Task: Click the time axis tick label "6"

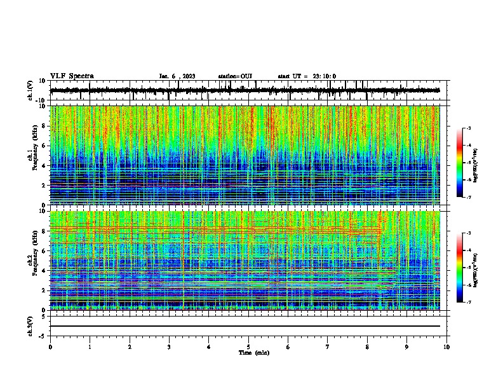Action: [x=288, y=347]
